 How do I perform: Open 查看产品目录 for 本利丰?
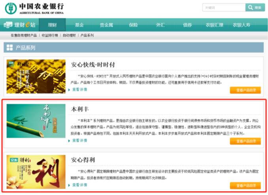click(245, 141)
